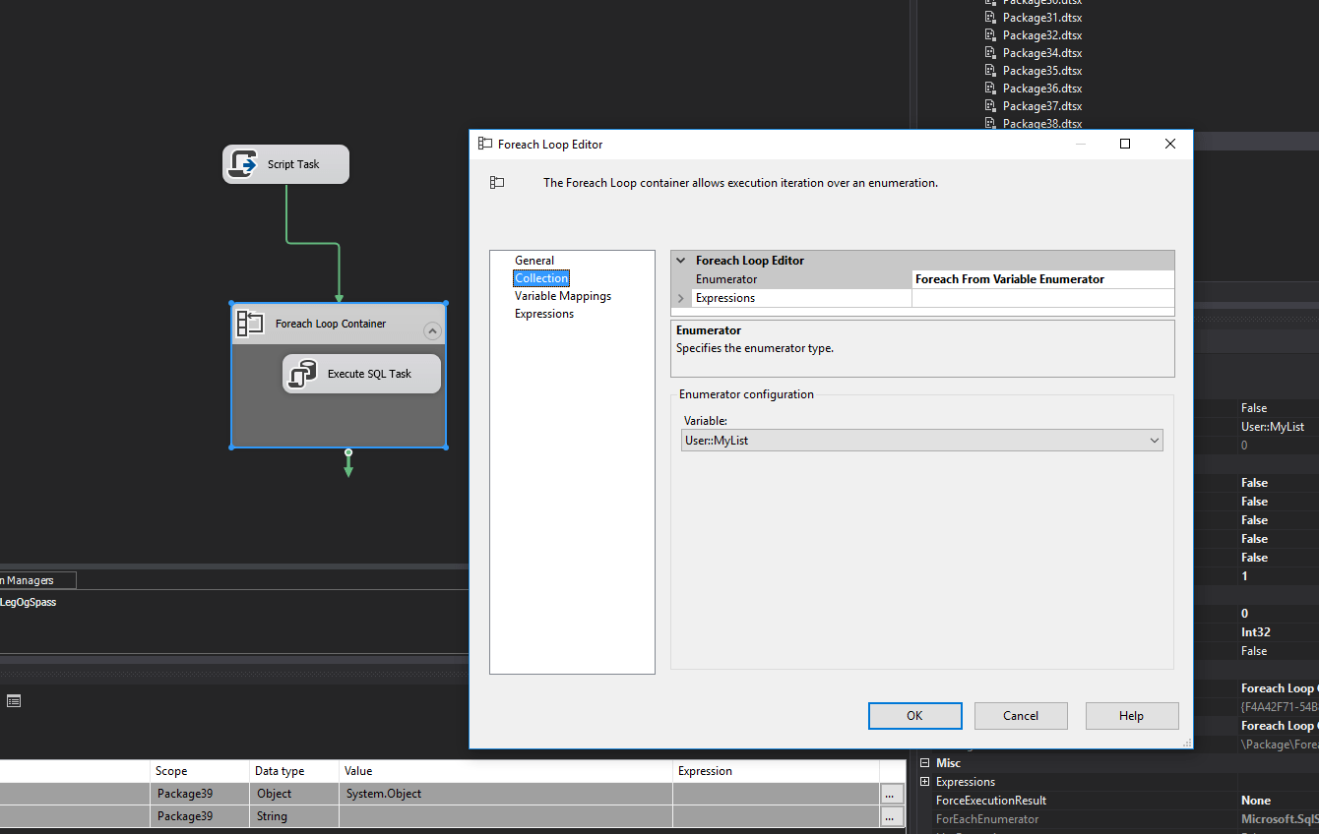The image size is (1319, 834).
Task: Open Help for the Foreach Loop Editor
Action: point(1132,716)
